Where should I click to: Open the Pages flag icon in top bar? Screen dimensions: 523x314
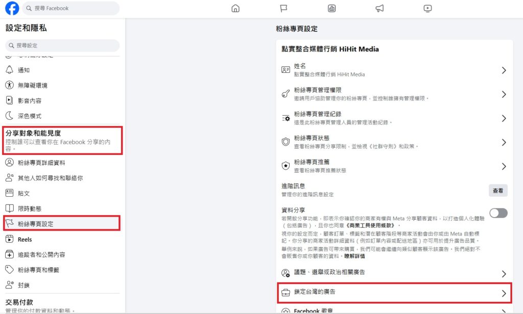coord(283,8)
